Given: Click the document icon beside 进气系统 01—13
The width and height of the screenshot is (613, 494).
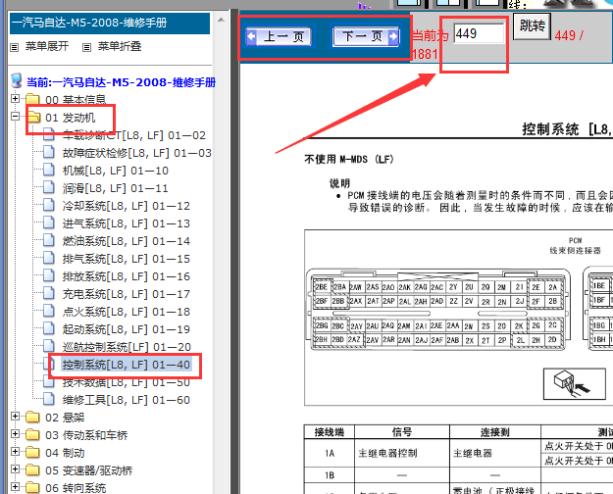Looking at the screenshot, I should [49, 222].
